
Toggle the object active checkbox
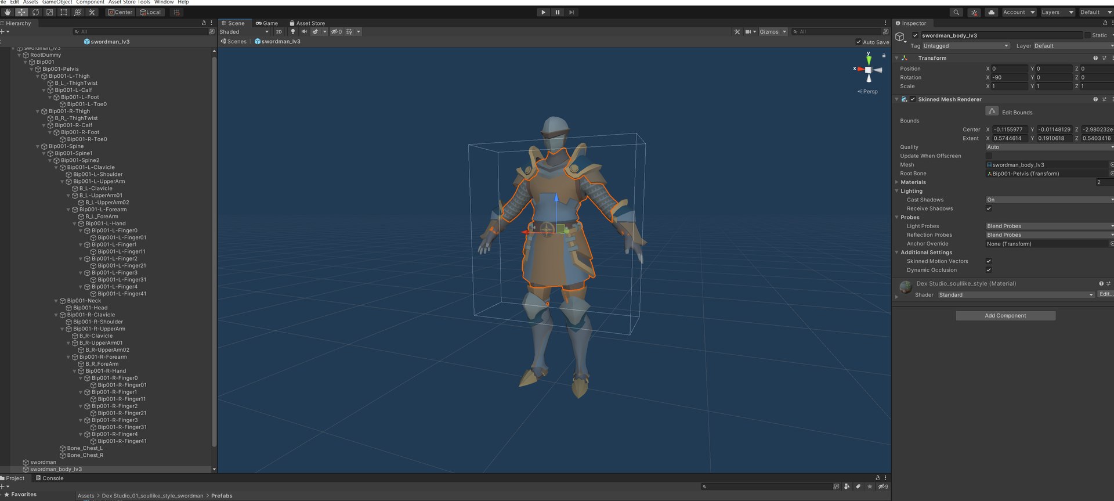coord(915,35)
